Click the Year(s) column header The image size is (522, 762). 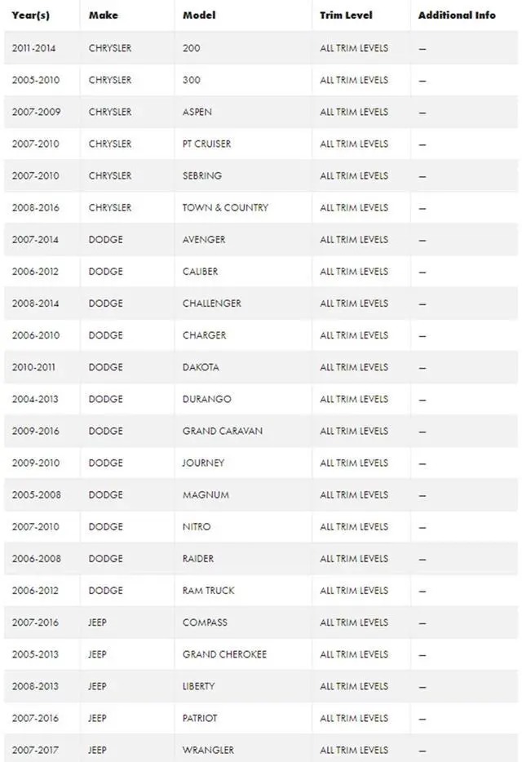pyautogui.click(x=31, y=16)
